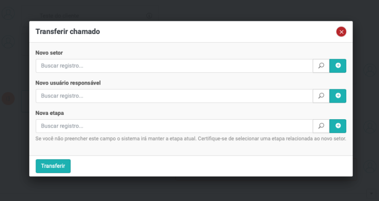The width and height of the screenshot is (379, 201).
Task: Select the Nova etapa text field
Action: (174, 126)
